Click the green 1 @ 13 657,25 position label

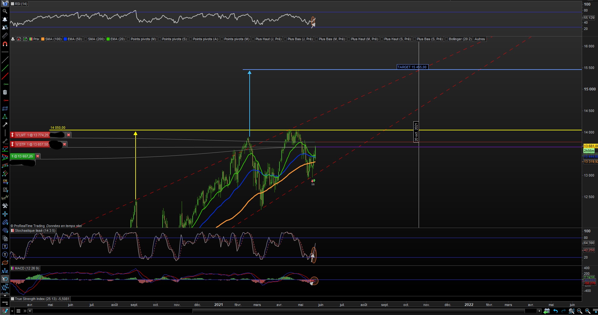tap(22, 156)
